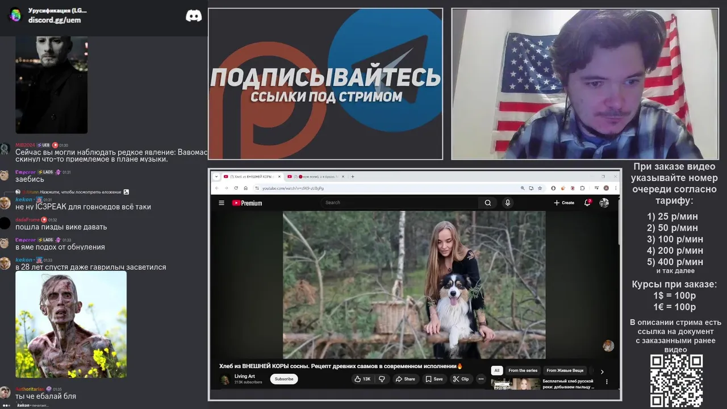The width and height of the screenshot is (727, 409).
Task: Click the recommended video thumbnail
Action: tap(516, 385)
